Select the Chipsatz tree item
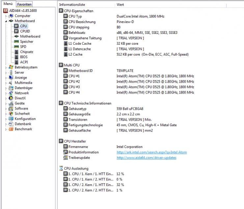This screenshot has height=209, width=244. 27,52
